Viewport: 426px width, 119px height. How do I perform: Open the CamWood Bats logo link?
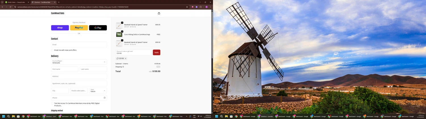click(58, 13)
